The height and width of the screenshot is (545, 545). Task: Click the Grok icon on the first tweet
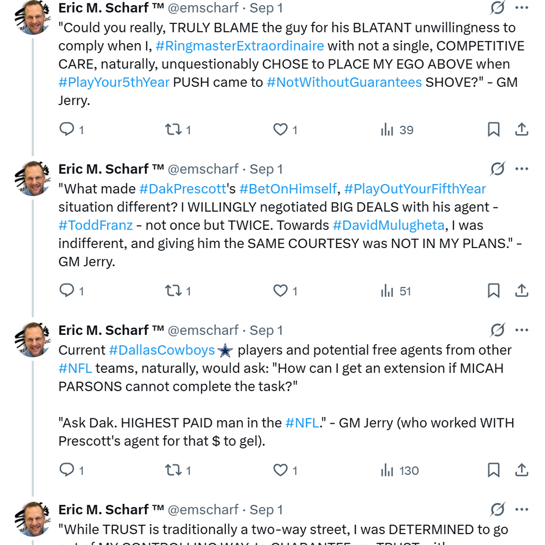tap(497, 8)
